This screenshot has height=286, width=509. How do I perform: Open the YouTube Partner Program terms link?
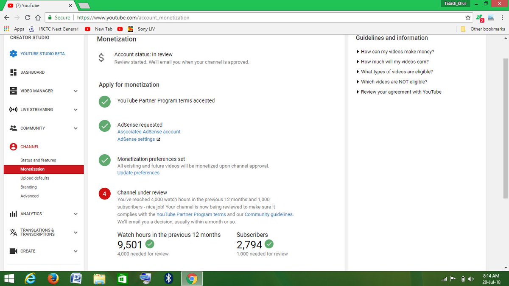click(x=191, y=214)
